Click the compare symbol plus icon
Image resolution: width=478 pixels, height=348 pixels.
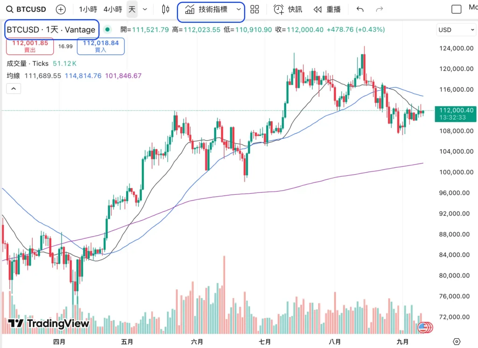(61, 9)
